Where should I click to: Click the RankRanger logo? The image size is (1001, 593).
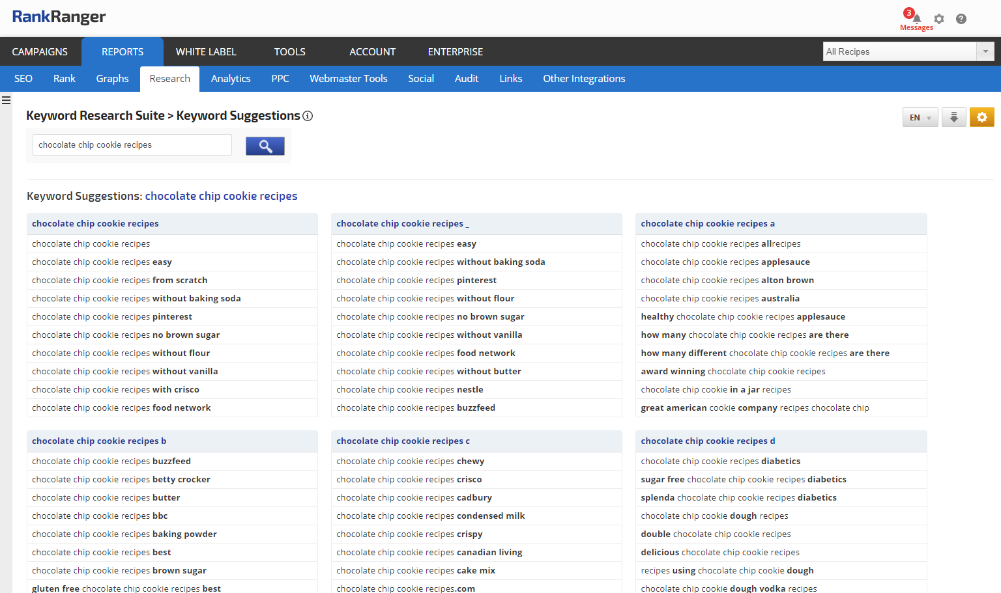[x=59, y=17]
